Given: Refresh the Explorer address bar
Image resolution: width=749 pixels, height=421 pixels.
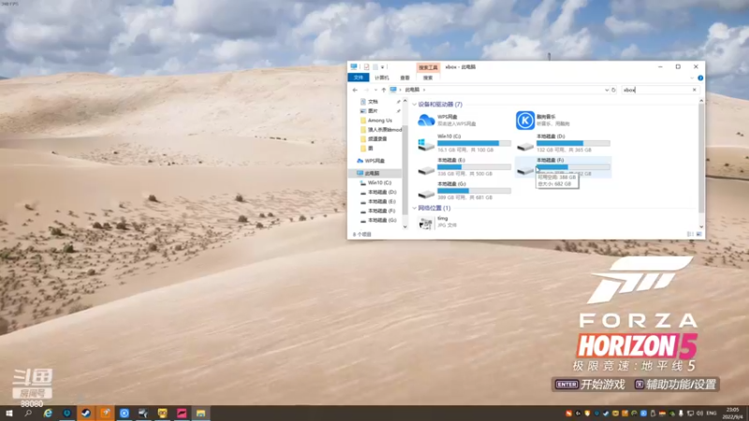Looking at the screenshot, I should click(614, 90).
